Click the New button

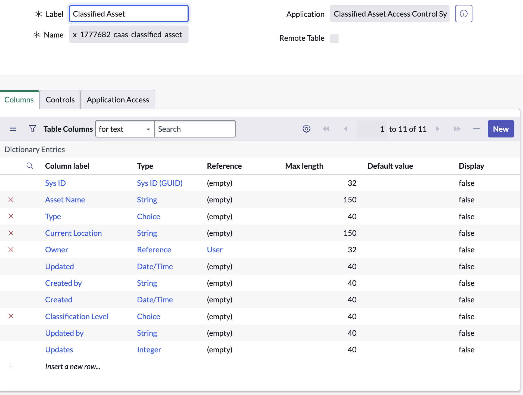500,129
